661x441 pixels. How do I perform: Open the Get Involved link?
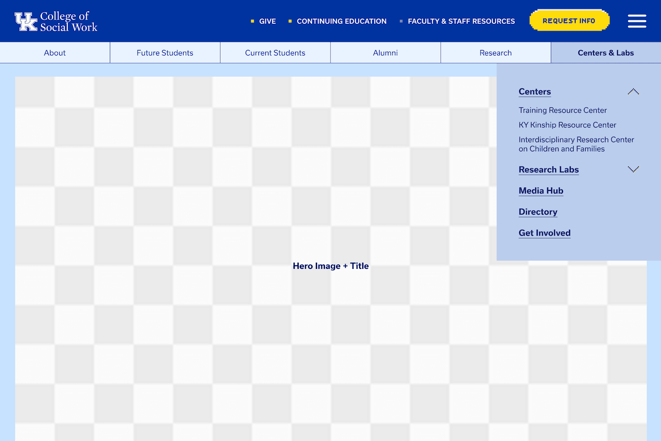544,233
